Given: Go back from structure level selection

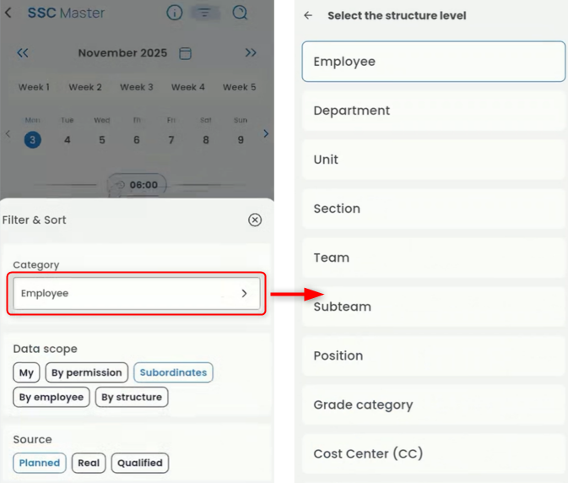Looking at the screenshot, I should pyautogui.click(x=308, y=16).
